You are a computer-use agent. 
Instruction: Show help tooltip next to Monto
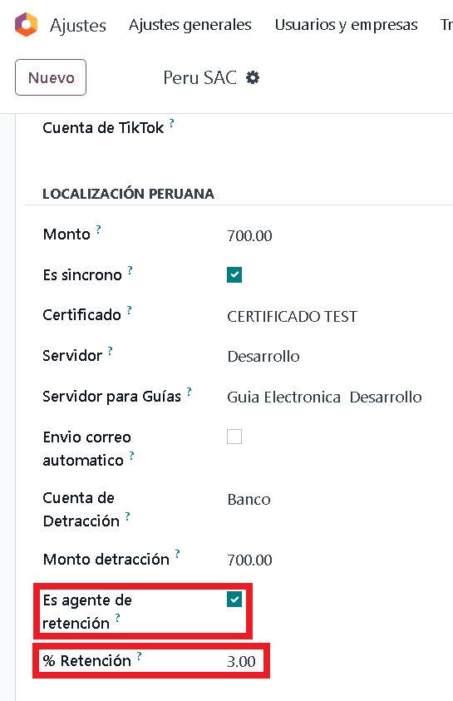coord(98,230)
